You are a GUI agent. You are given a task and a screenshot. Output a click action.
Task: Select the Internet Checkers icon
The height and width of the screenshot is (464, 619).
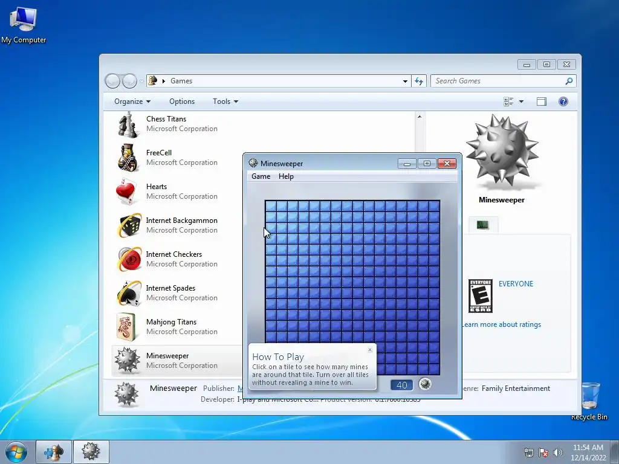pyautogui.click(x=129, y=259)
